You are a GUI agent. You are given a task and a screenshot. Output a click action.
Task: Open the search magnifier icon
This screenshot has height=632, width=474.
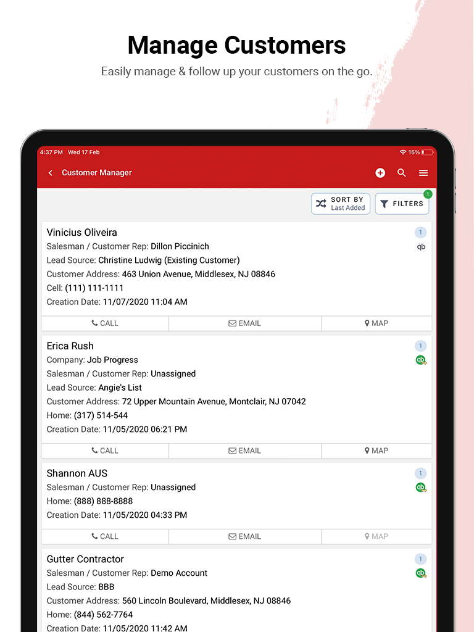[x=401, y=173]
